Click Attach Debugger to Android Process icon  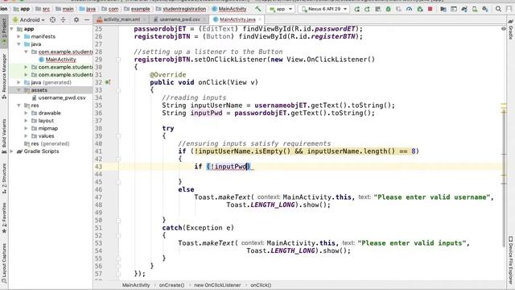pyautogui.click(x=420, y=9)
